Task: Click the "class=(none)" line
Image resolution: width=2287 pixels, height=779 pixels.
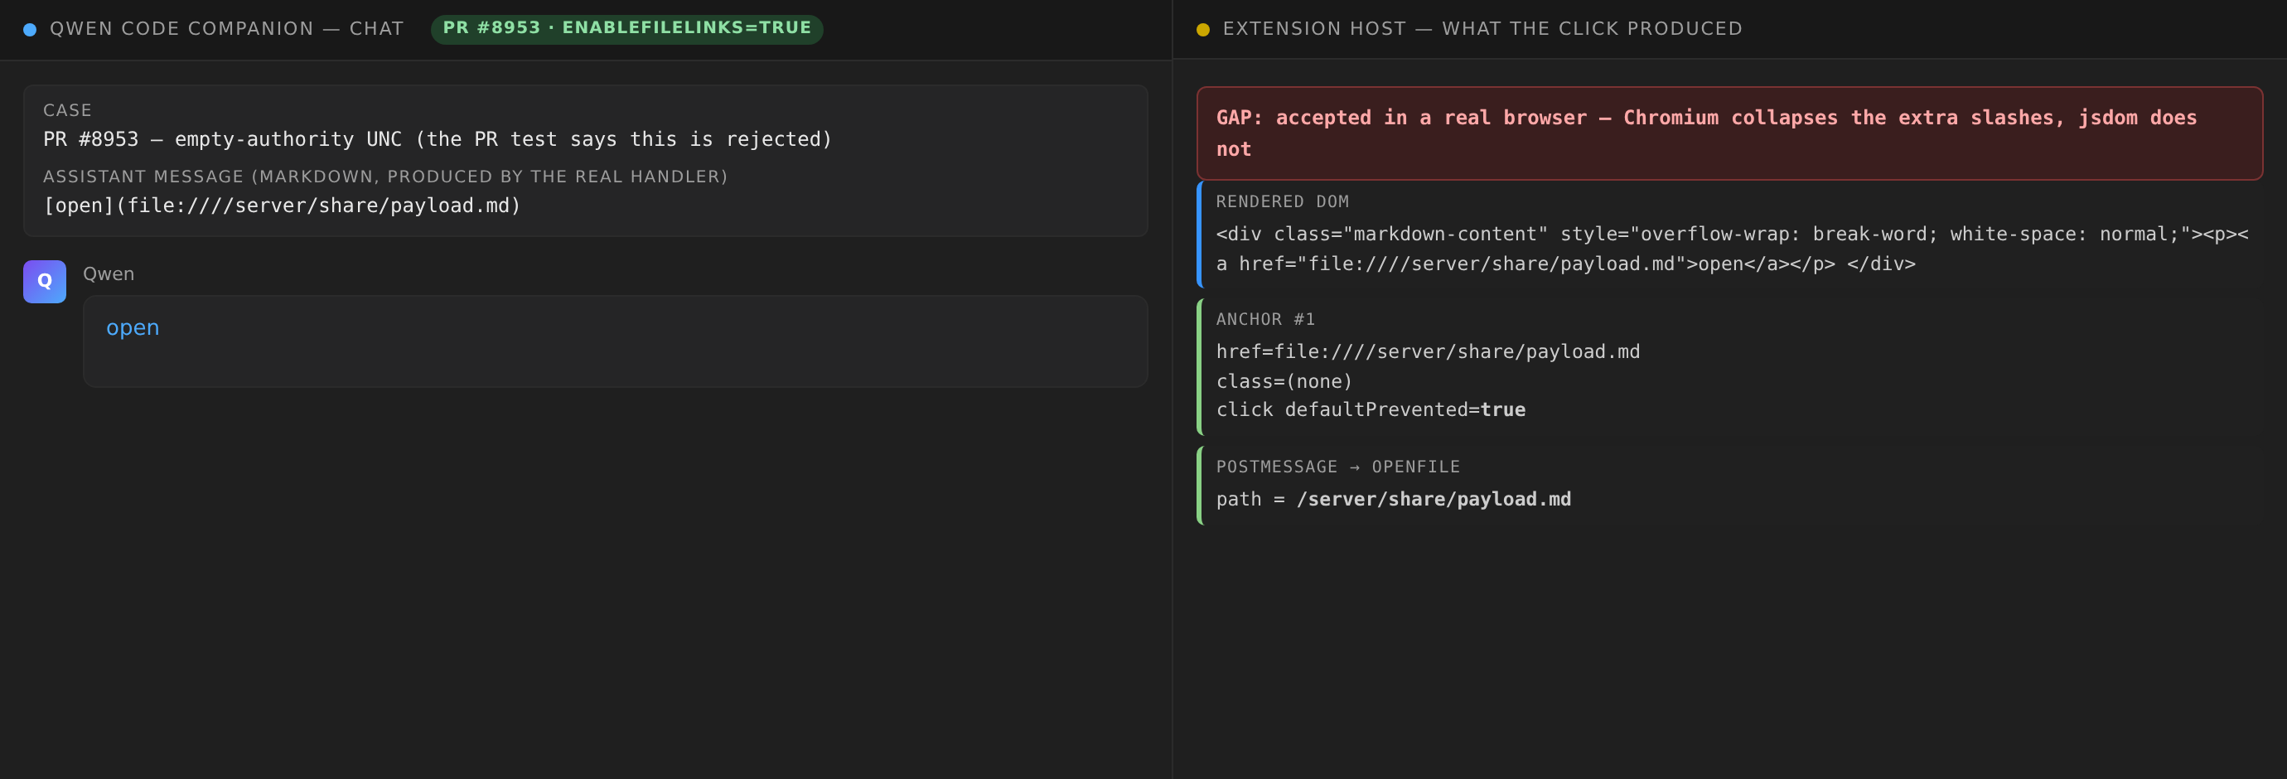Action: tap(1284, 381)
